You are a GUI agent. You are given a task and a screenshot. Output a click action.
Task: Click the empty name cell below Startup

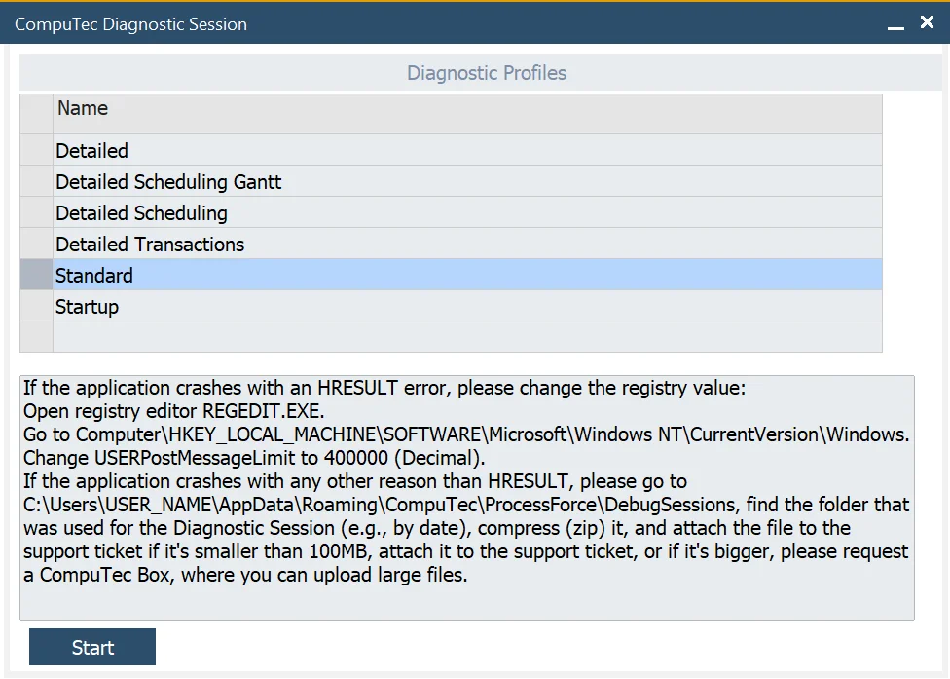coord(467,337)
